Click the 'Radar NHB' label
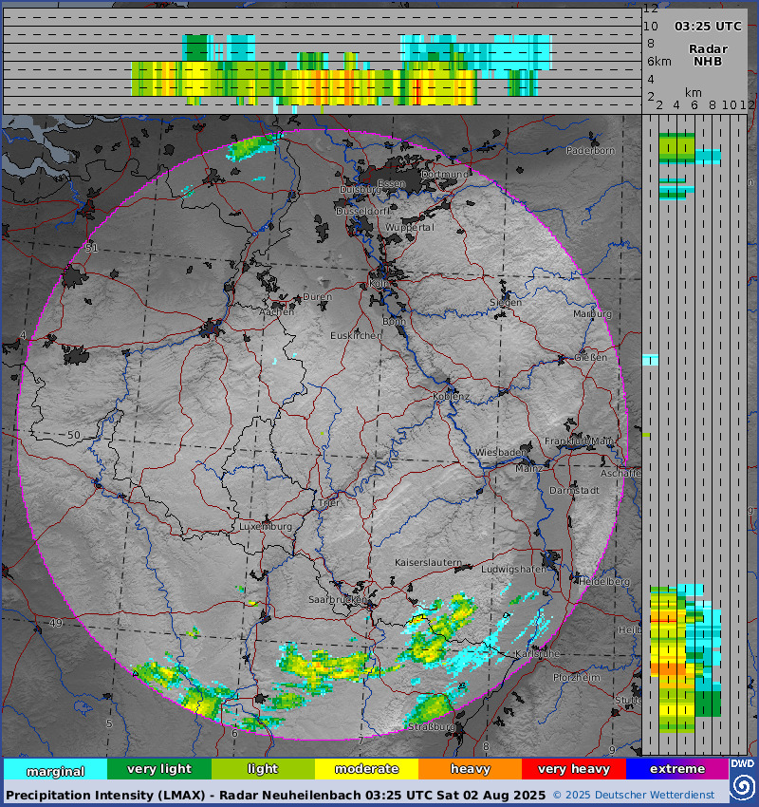Image resolution: width=759 pixels, height=807 pixels. [708, 55]
